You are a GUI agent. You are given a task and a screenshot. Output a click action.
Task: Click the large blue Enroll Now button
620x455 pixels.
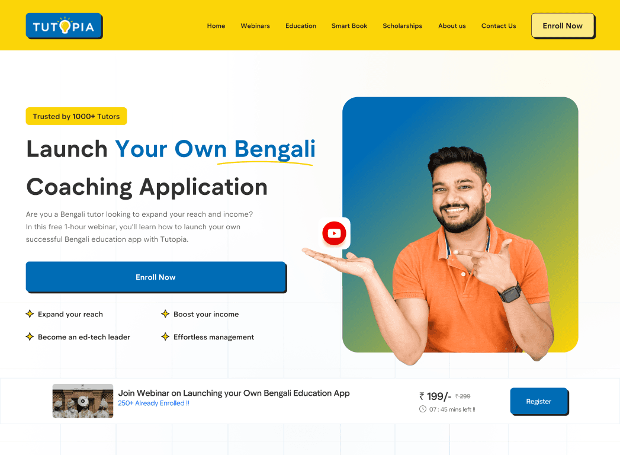(156, 277)
